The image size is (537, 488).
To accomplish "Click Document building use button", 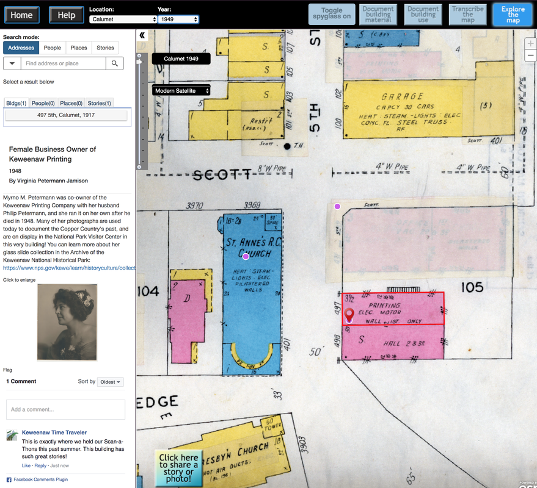I will 423,15.
